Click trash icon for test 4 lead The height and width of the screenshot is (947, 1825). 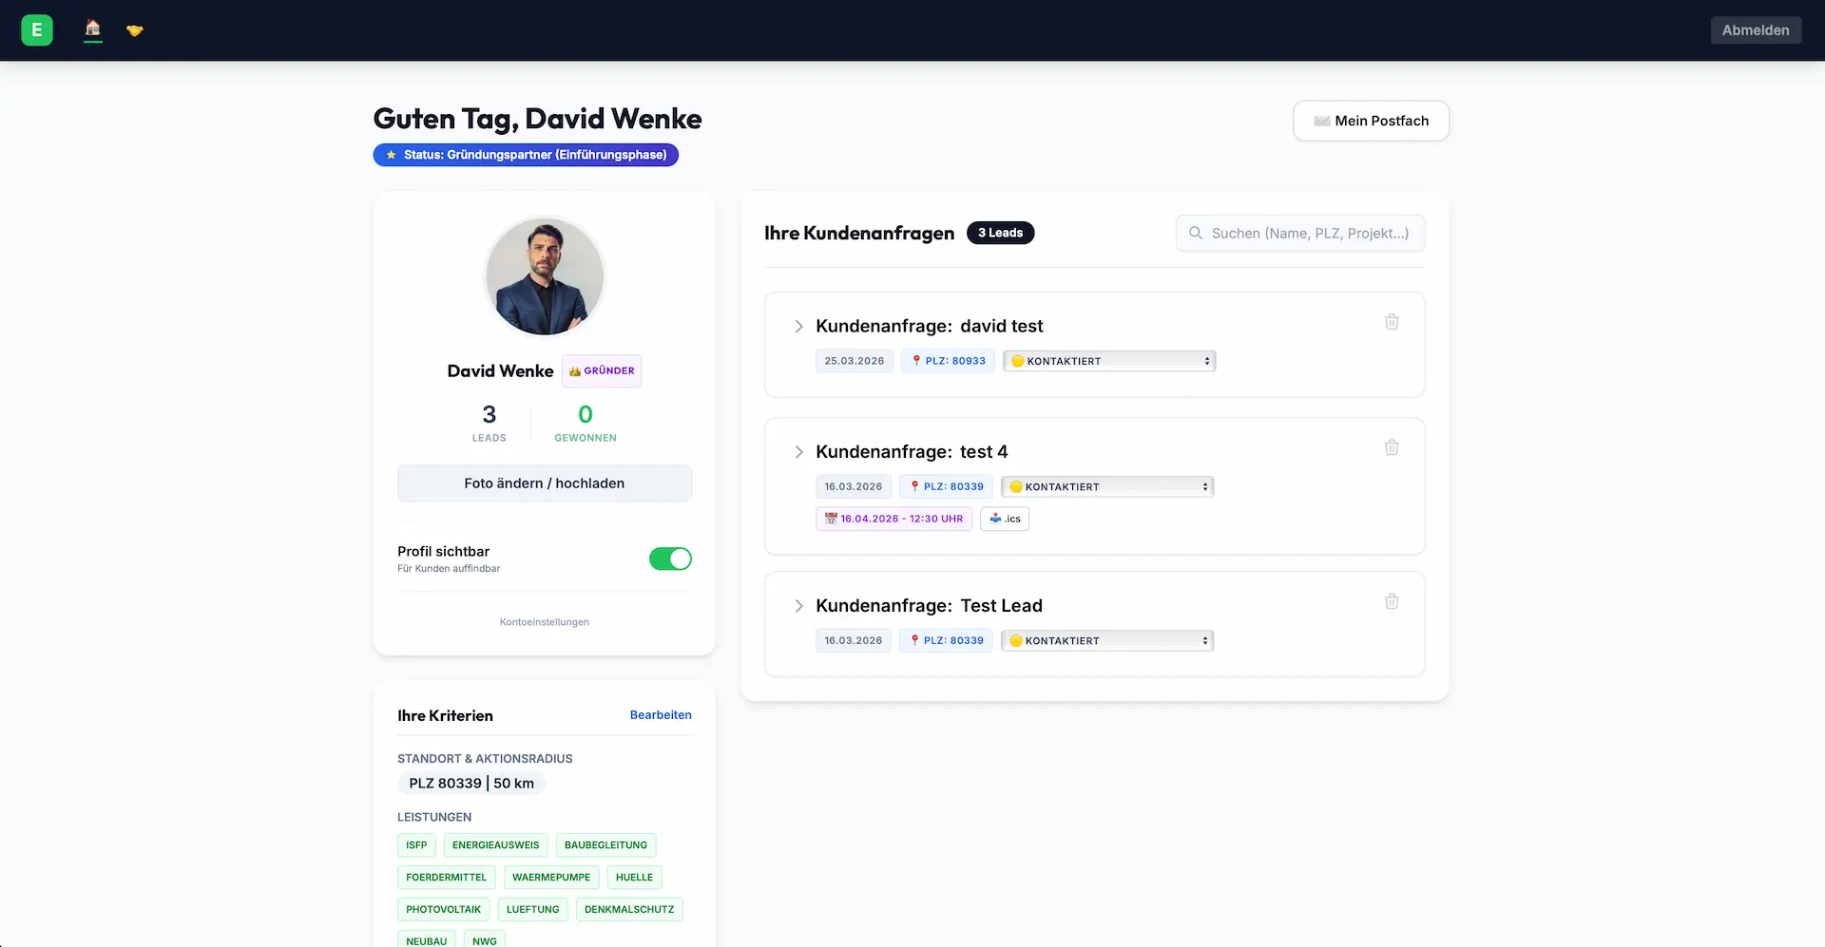tap(1392, 447)
